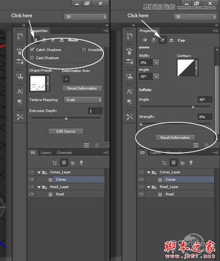Open the Paragraph panel icon in left strip
The width and height of the screenshot is (220, 261).
point(20,102)
